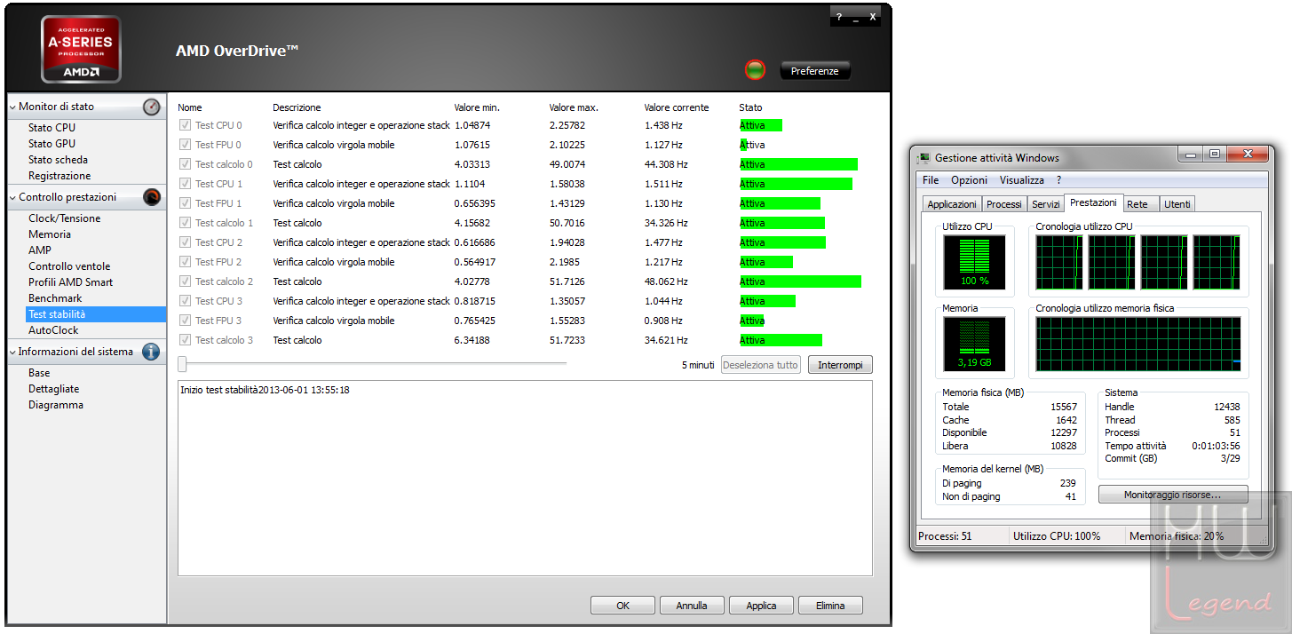Toggle the Test calcolo 3 checkbox
Image resolution: width=1292 pixels, height=634 pixels.
coord(185,340)
